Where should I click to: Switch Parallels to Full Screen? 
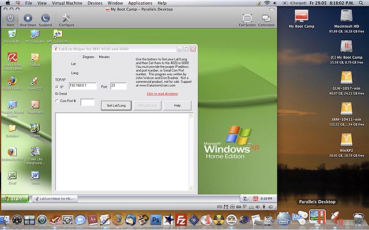pyautogui.click(x=247, y=18)
